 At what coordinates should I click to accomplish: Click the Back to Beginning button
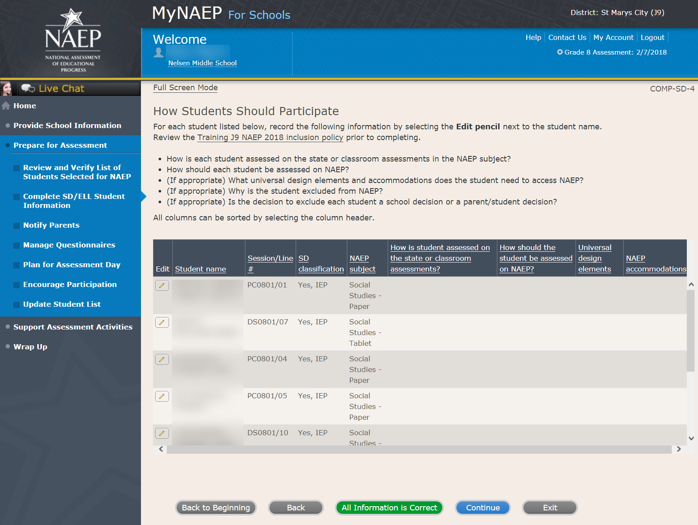[x=216, y=508]
